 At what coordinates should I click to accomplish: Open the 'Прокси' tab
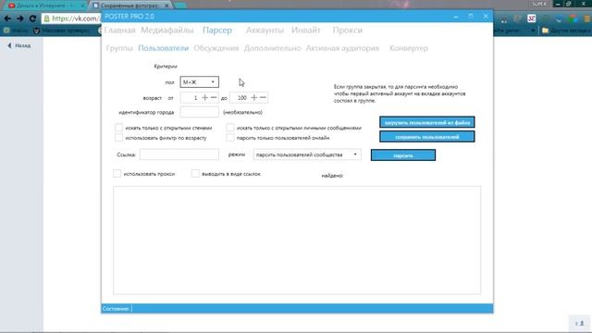[348, 31]
